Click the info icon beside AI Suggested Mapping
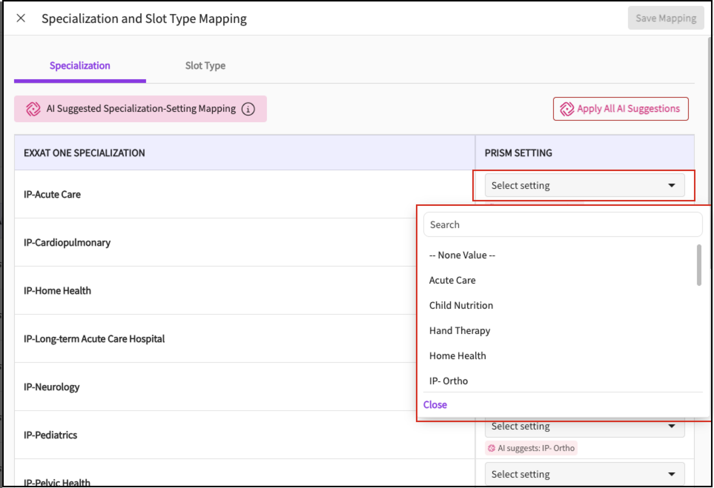714x488 pixels. pyautogui.click(x=248, y=109)
